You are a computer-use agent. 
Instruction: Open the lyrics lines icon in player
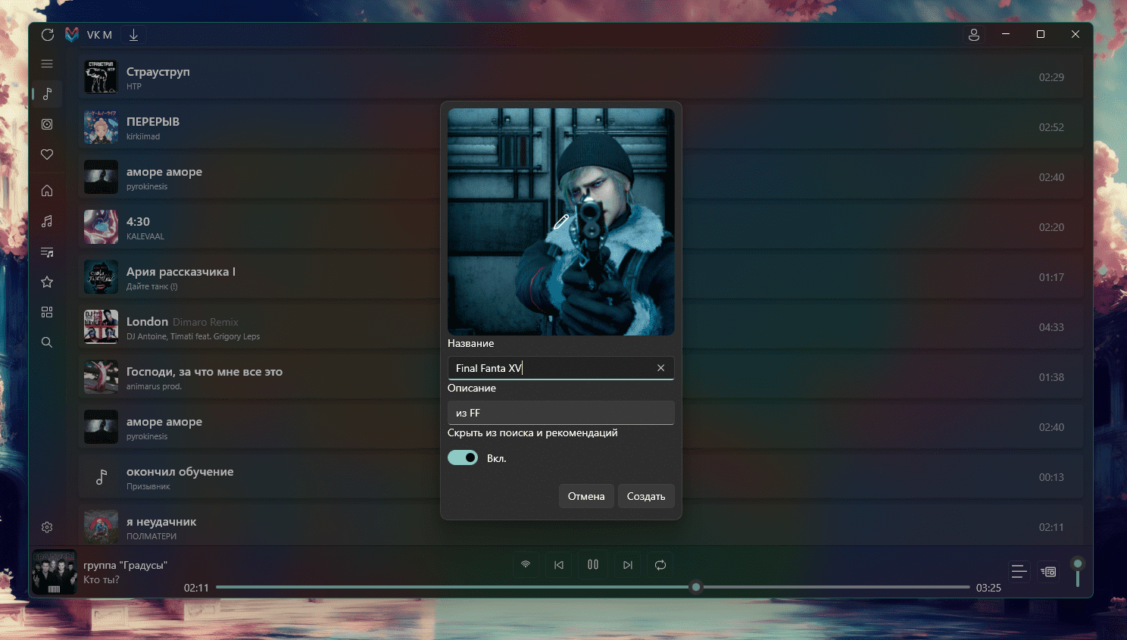pos(1019,572)
